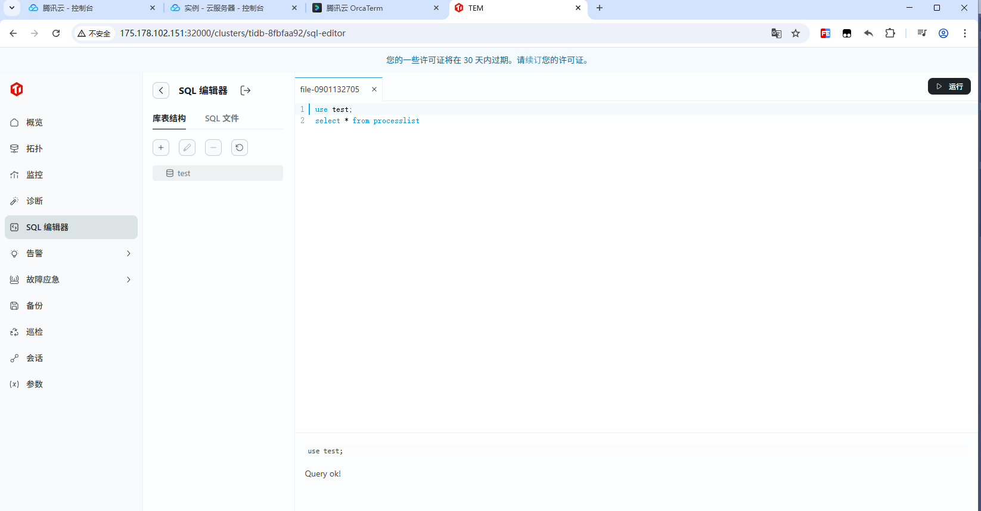The width and height of the screenshot is (981, 511).
Task: Click the add (+) schema button
Action: coord(161,148)
